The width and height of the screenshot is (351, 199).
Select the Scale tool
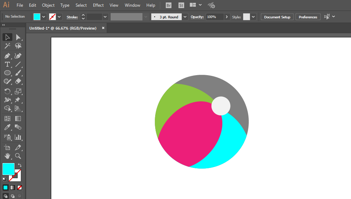18,91
